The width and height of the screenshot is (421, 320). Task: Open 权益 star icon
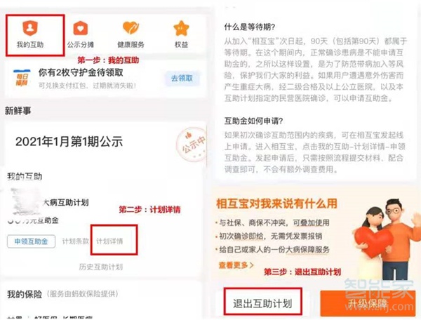[x=181, y=28]
